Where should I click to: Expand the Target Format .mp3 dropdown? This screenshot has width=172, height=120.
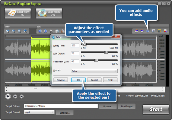(x=39, y=112)
